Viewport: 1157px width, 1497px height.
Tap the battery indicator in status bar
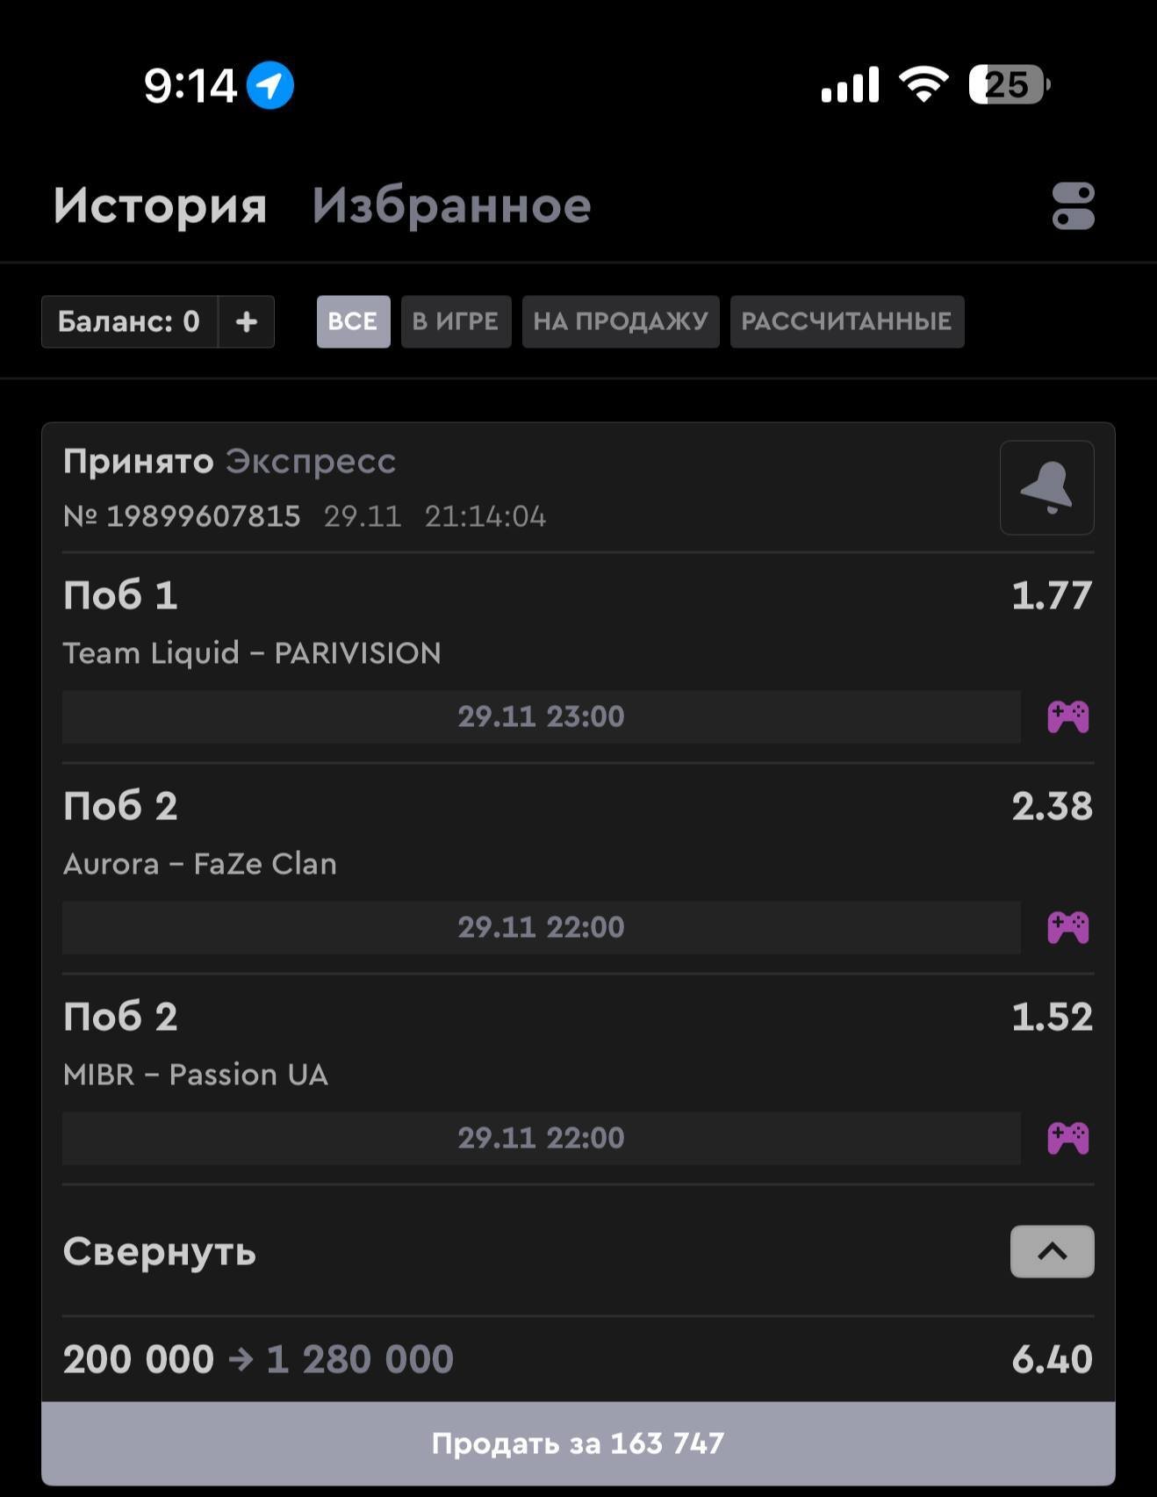click(x=1009, y=85)
